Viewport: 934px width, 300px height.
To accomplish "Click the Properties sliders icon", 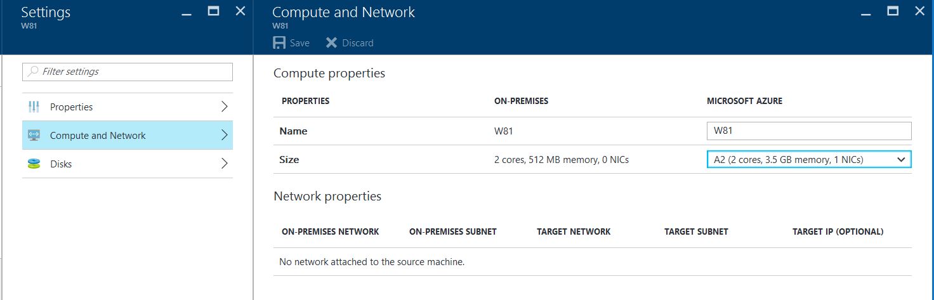I will [34, 107].
